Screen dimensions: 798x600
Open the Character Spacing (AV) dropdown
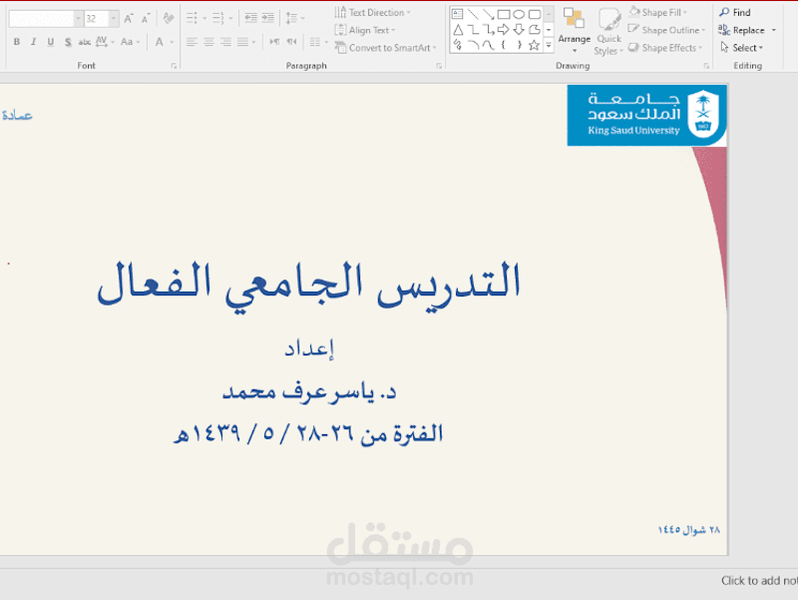pyautogui.click(x=105, y=42)
